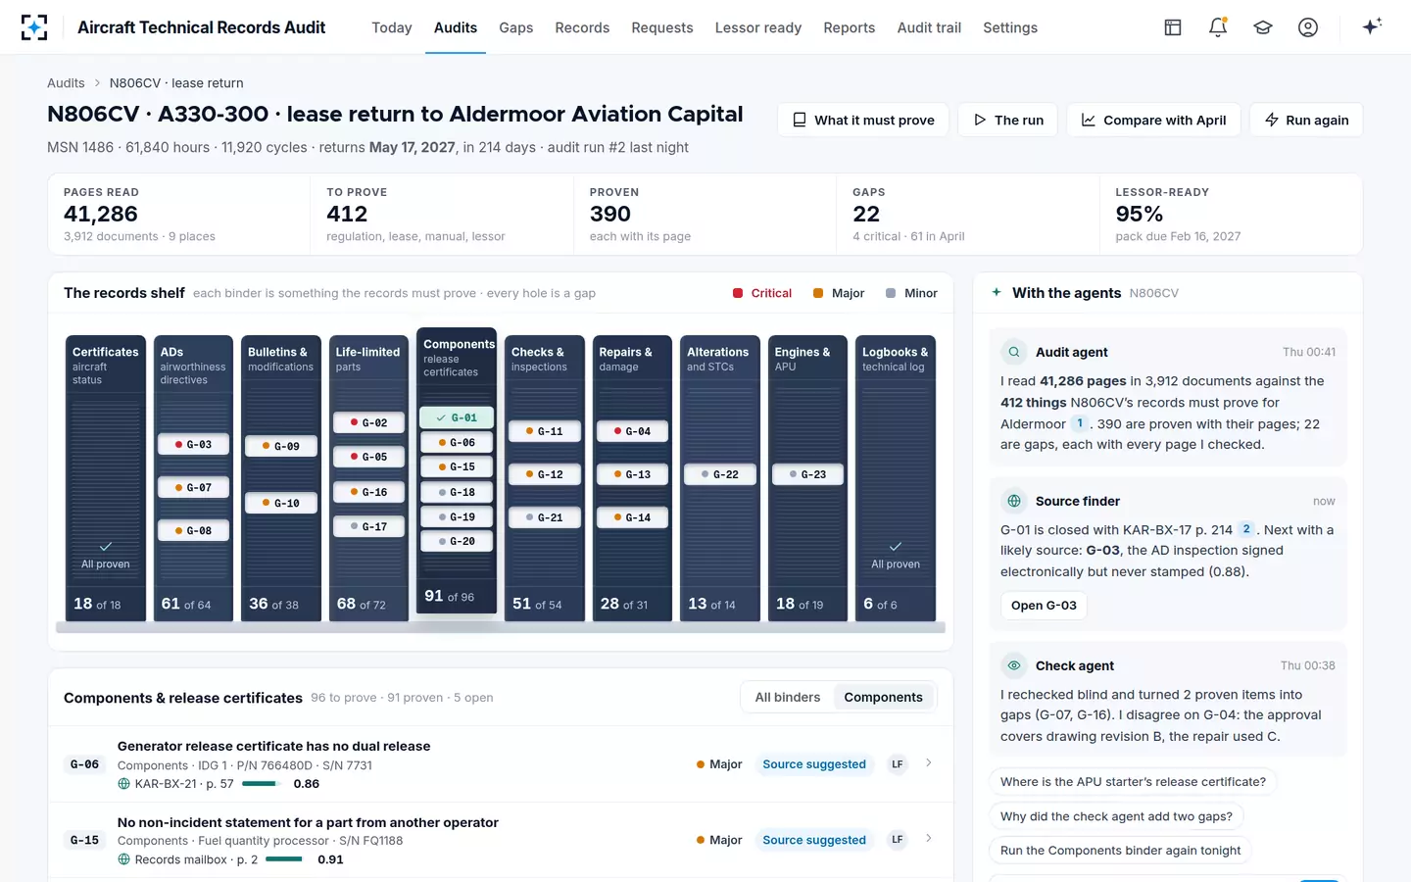
Task: Click the G-03 gap tag in ADs binder
Action: [x=193, y=445]
